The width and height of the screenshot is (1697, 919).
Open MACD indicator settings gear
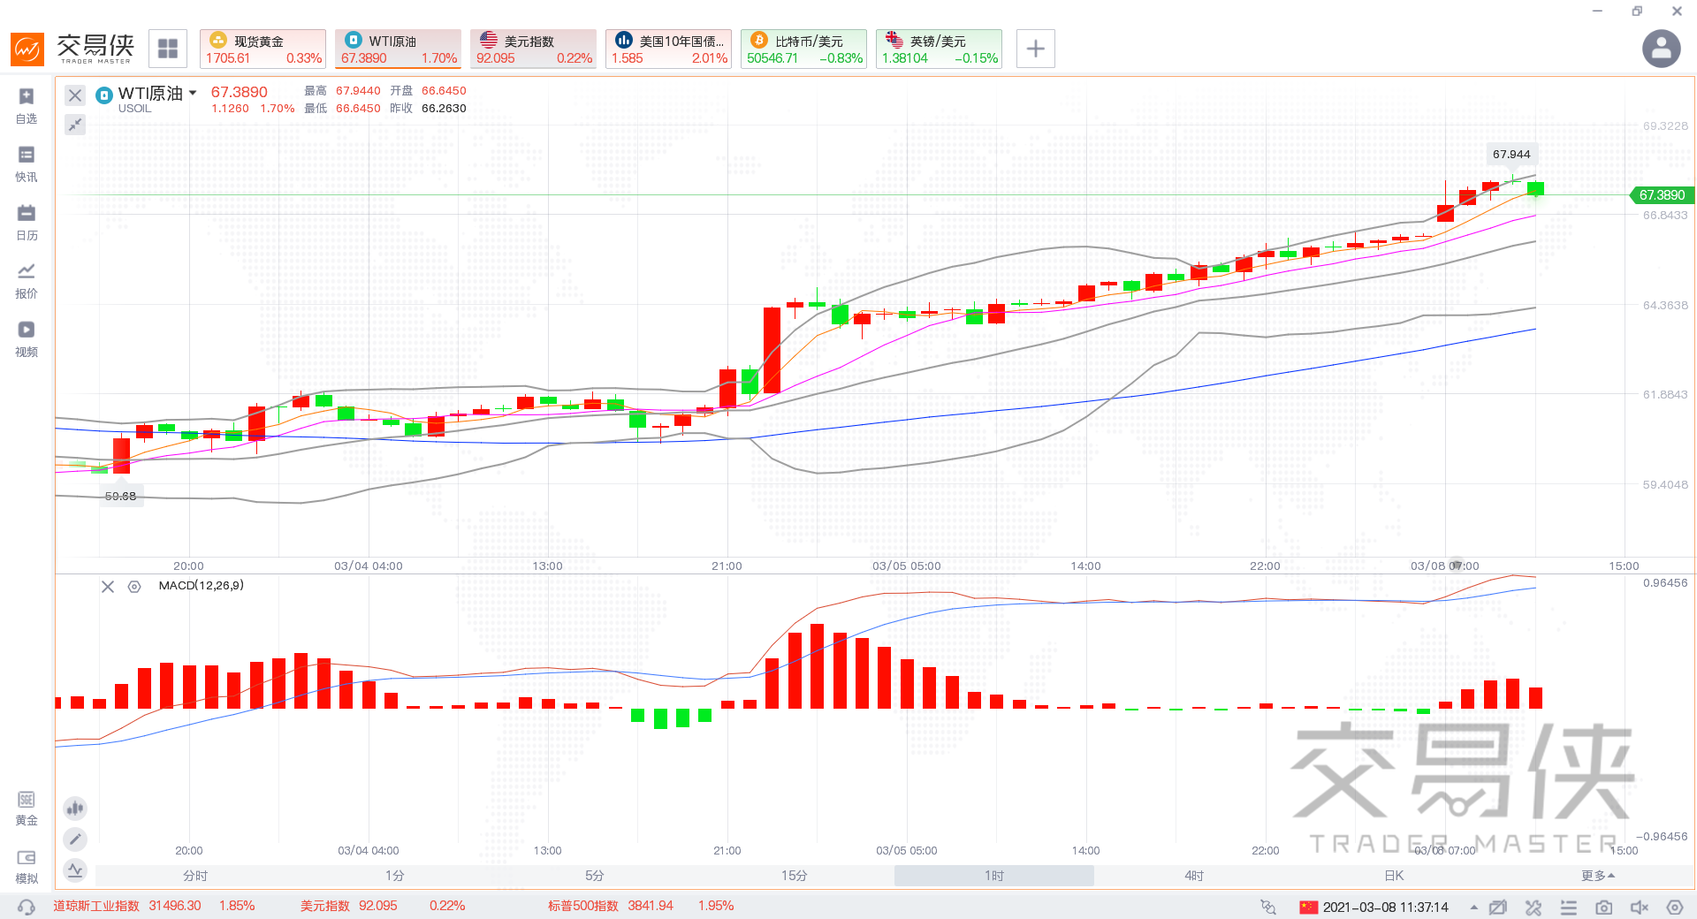pos(134,587)
